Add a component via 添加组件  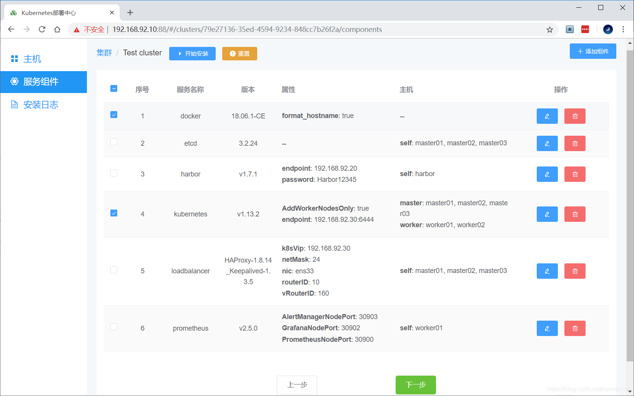point(593,51)
